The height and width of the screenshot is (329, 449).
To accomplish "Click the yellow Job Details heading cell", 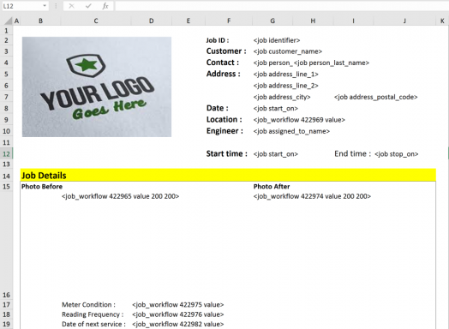I will tap(228, 175).
